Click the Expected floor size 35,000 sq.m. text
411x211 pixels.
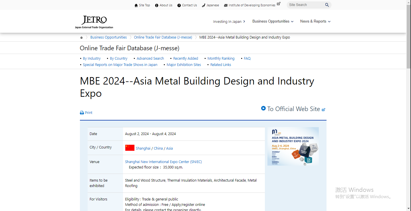click(x=156, y=167)
